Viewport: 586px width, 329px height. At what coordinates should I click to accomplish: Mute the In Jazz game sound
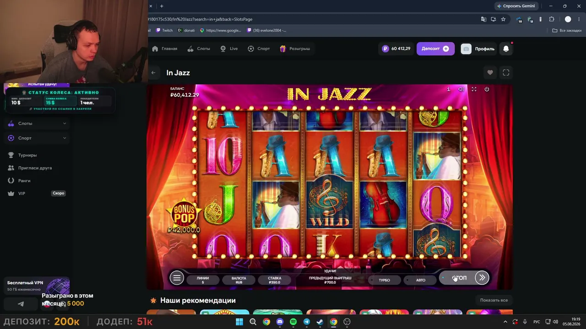(x=461, y=90)
